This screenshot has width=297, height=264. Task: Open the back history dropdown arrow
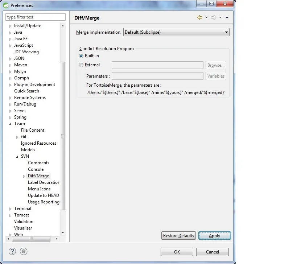(x=206, y=17)
